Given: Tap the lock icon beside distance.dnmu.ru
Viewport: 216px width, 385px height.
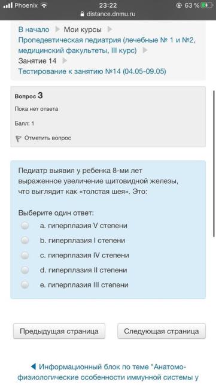Looking at the screenshot, I should click(82, 14).
